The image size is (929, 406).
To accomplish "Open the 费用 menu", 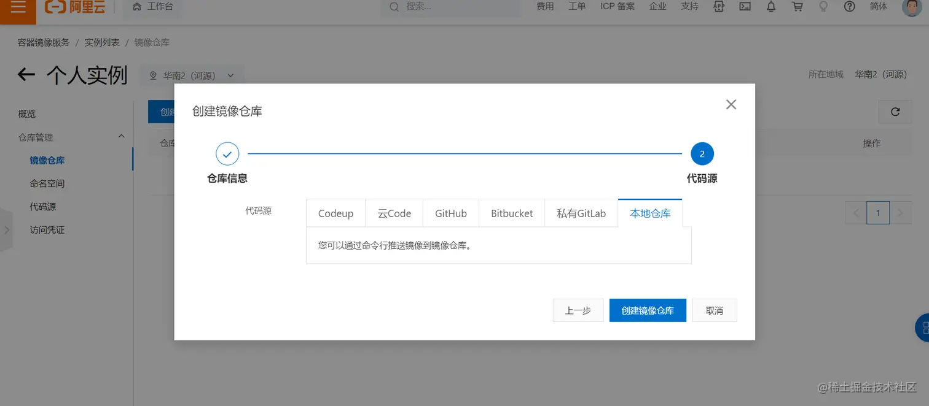I will click(x=545, y=7).
